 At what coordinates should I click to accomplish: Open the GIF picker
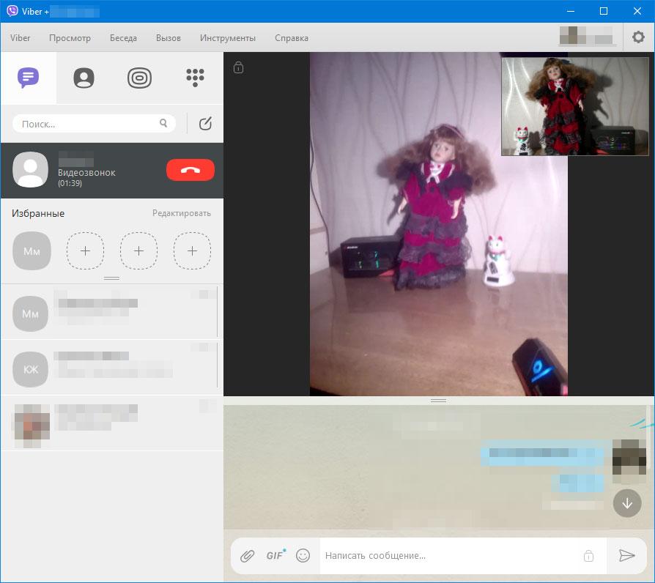[275, 555]
